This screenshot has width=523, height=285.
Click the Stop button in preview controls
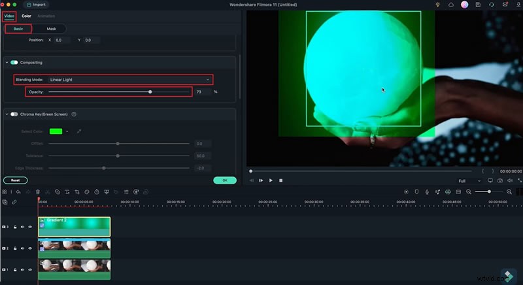tap(281, 180)
